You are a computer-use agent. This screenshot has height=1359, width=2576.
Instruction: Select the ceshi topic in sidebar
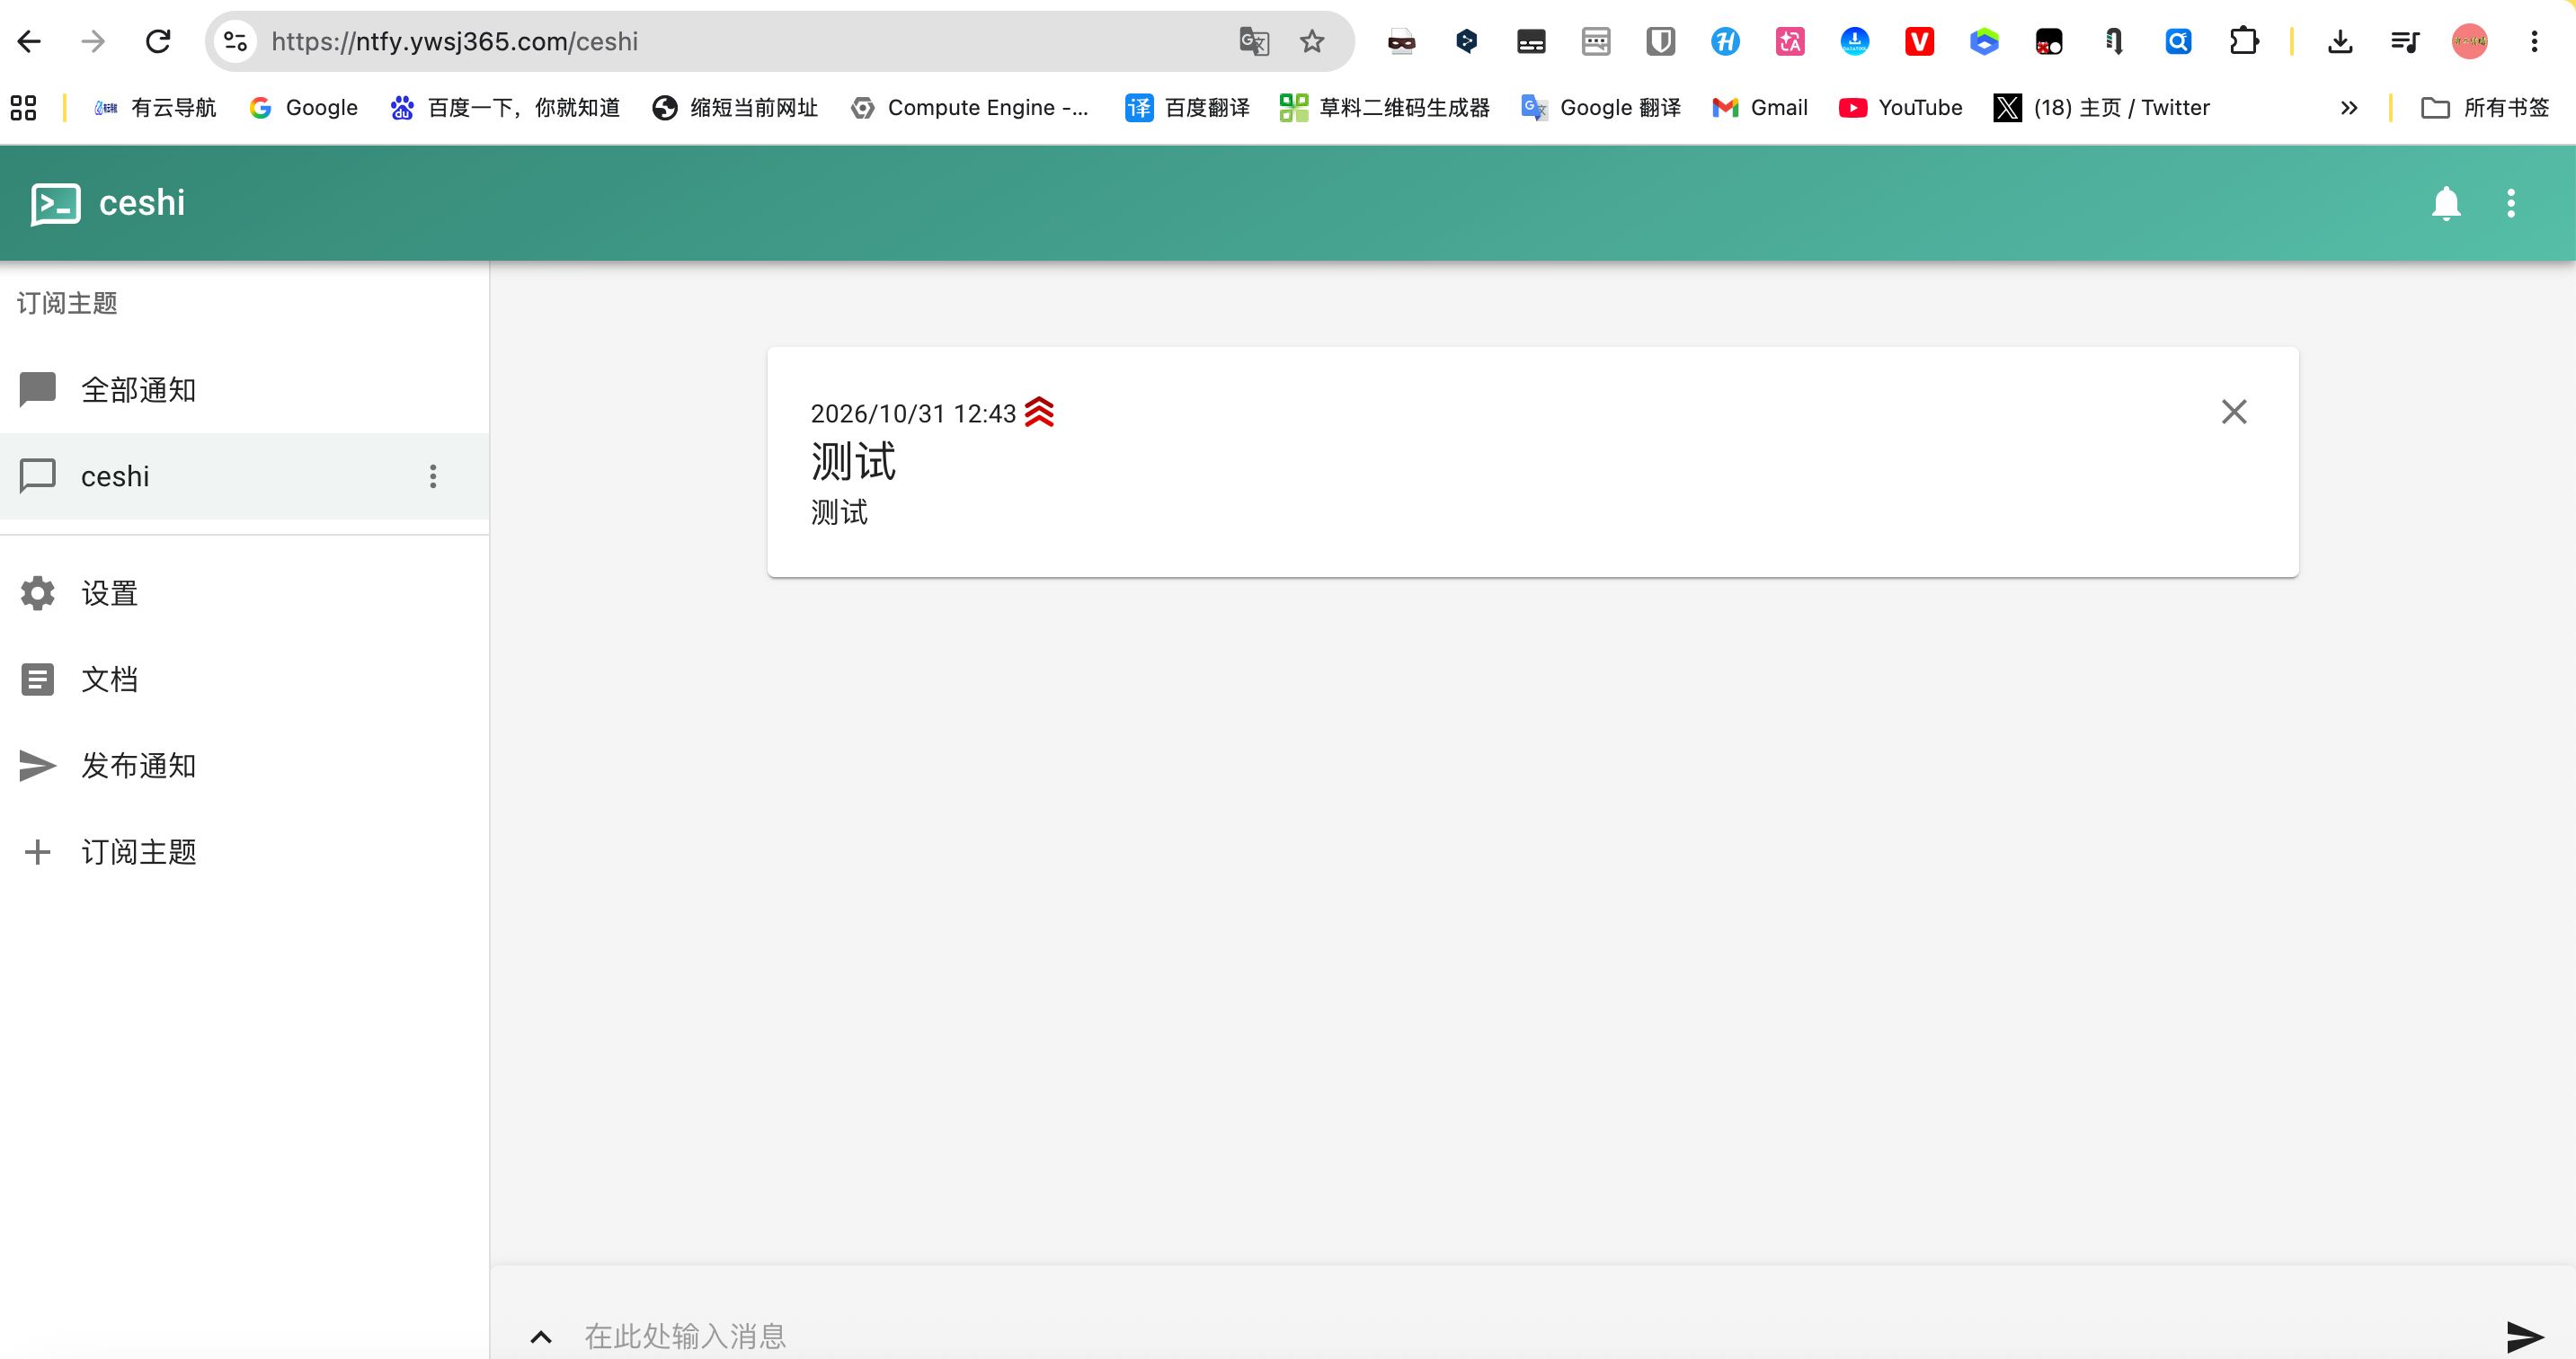pos(244,476)
